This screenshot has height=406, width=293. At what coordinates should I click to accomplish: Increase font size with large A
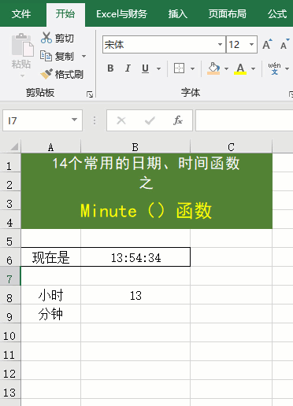pyautogui.click(x=267, y=45)
